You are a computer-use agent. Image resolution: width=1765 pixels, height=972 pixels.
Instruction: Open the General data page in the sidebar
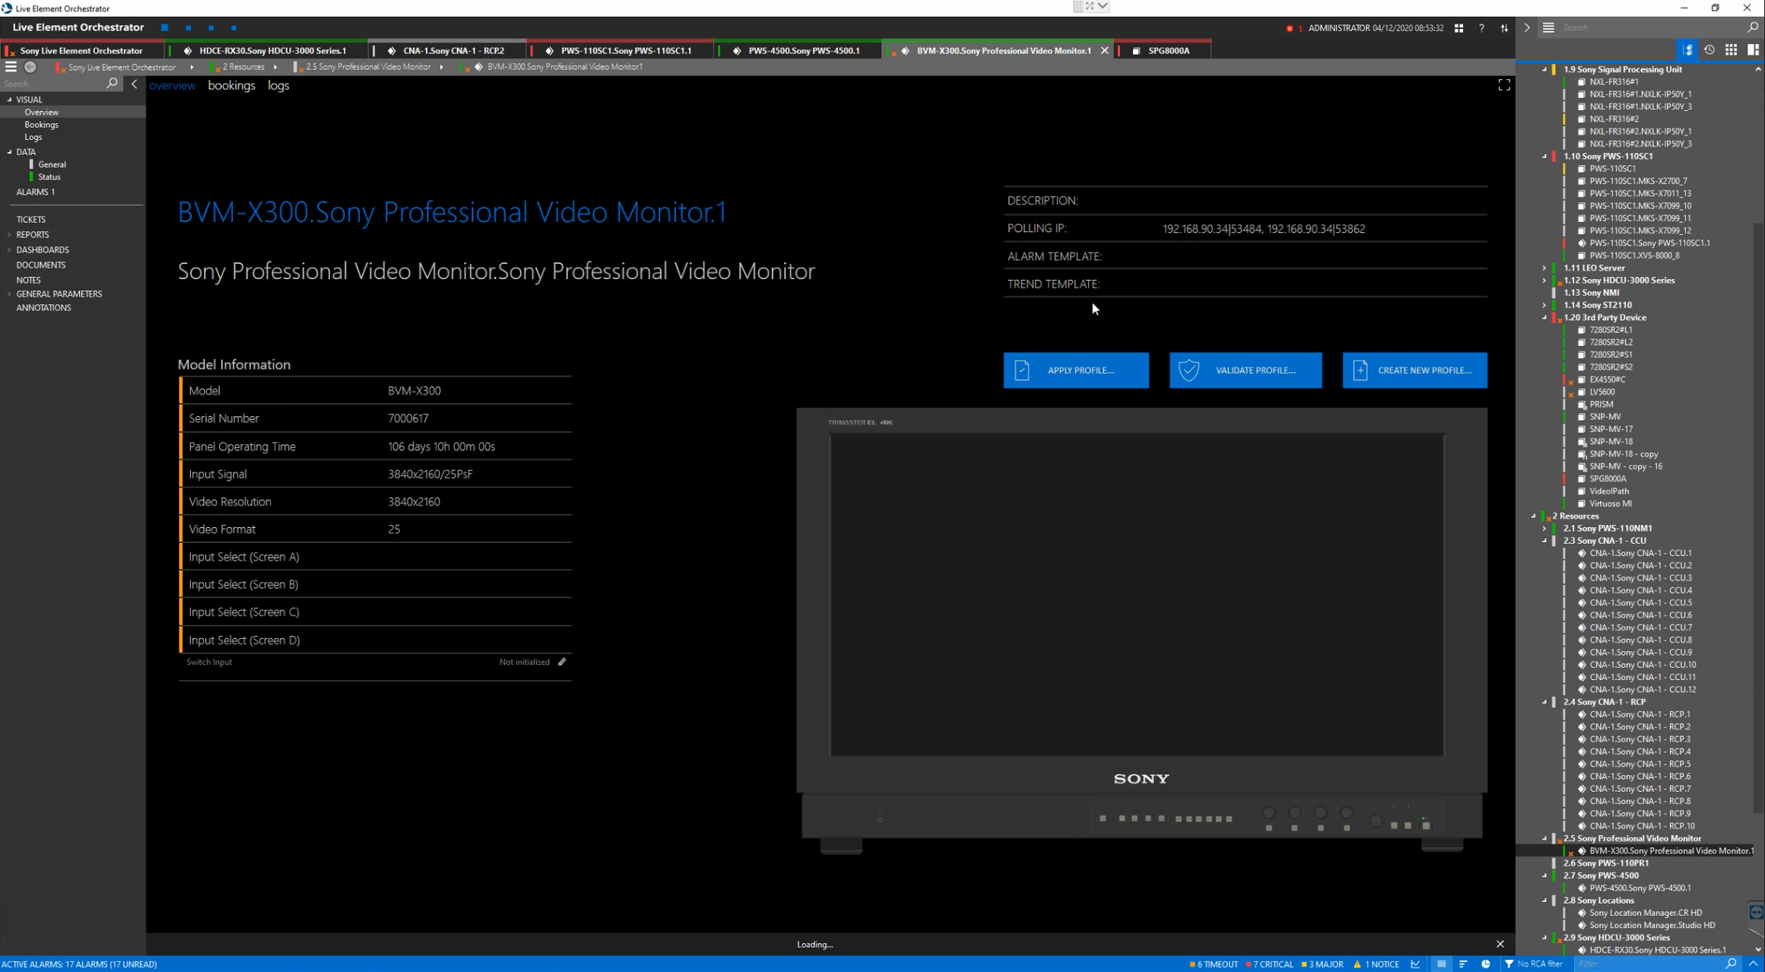pyautogui.click(x=52, y=164)
